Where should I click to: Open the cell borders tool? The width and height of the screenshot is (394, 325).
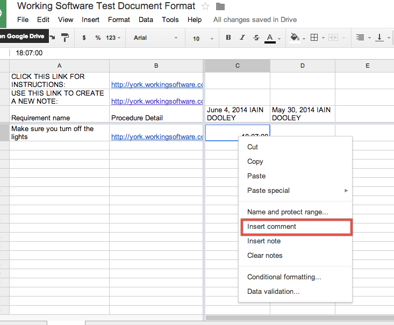coord(314,38)
